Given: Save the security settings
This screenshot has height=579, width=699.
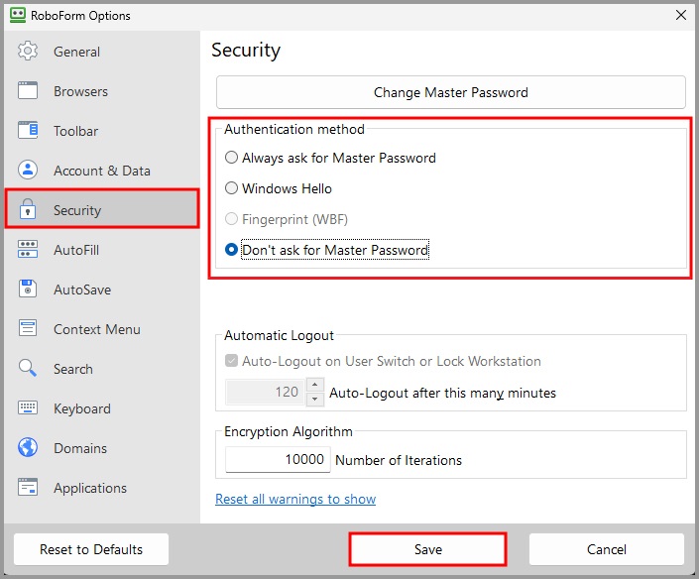Looking at the screenshot, I should click(x=428, y=549).
